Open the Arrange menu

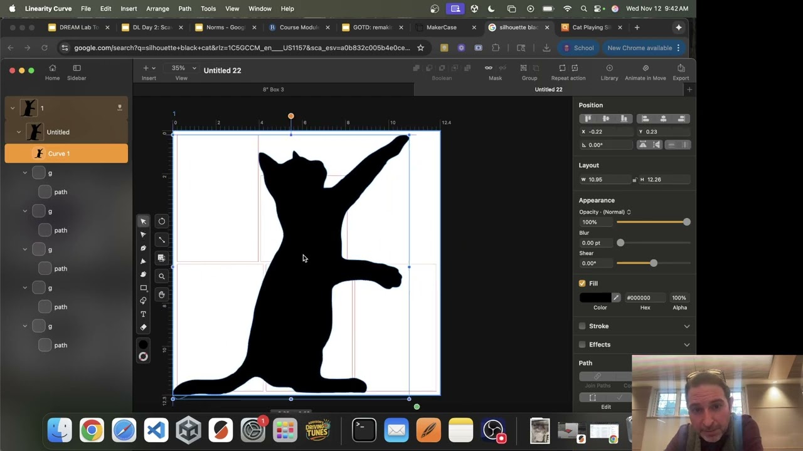click(x=157, y=9)
